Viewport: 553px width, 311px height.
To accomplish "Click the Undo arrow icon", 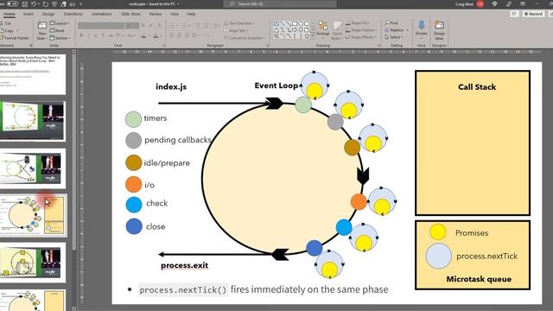I will click(34, 3).
